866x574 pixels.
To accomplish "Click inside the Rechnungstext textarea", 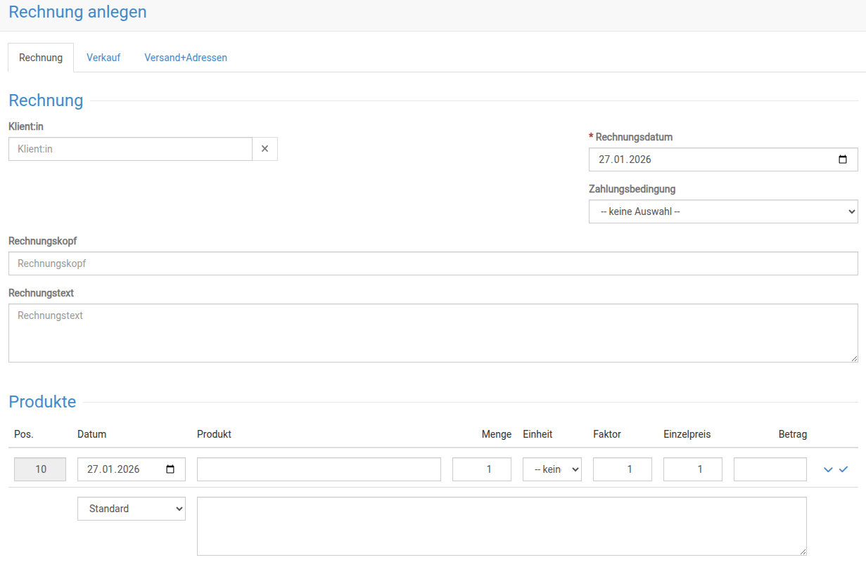I will 433,333.
